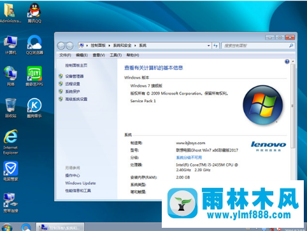
Task: Expand the breadcrumb arrow after 控制面板
Action: point(109,46)
